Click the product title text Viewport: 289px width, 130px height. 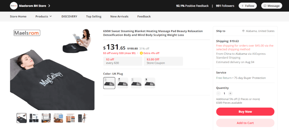coord(153,33)
